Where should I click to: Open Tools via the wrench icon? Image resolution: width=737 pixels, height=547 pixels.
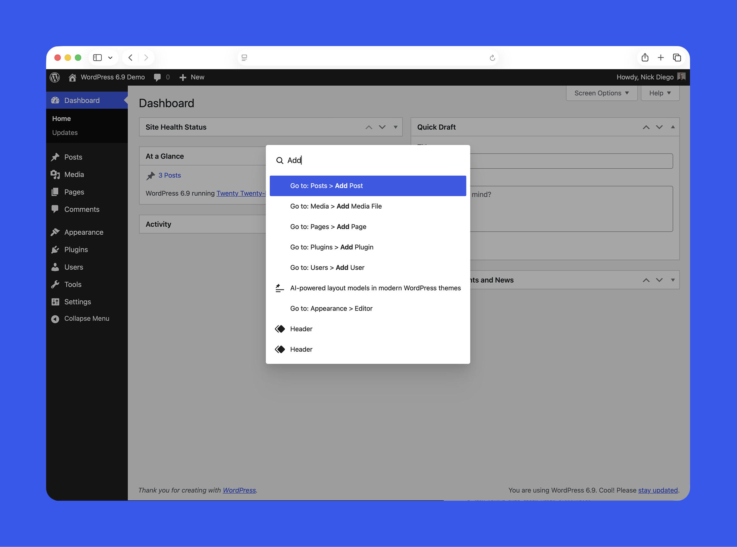55,284
